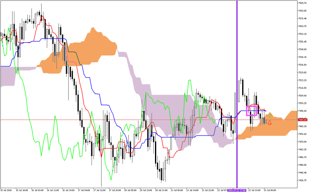310x193 pixels.
Task: Click price level 7476.65 on axis
Action: tap(302, 134)
